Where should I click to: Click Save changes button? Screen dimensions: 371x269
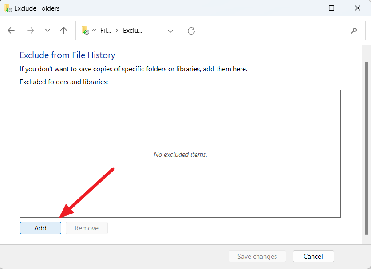pyautogui.click(x=257, y=257)
